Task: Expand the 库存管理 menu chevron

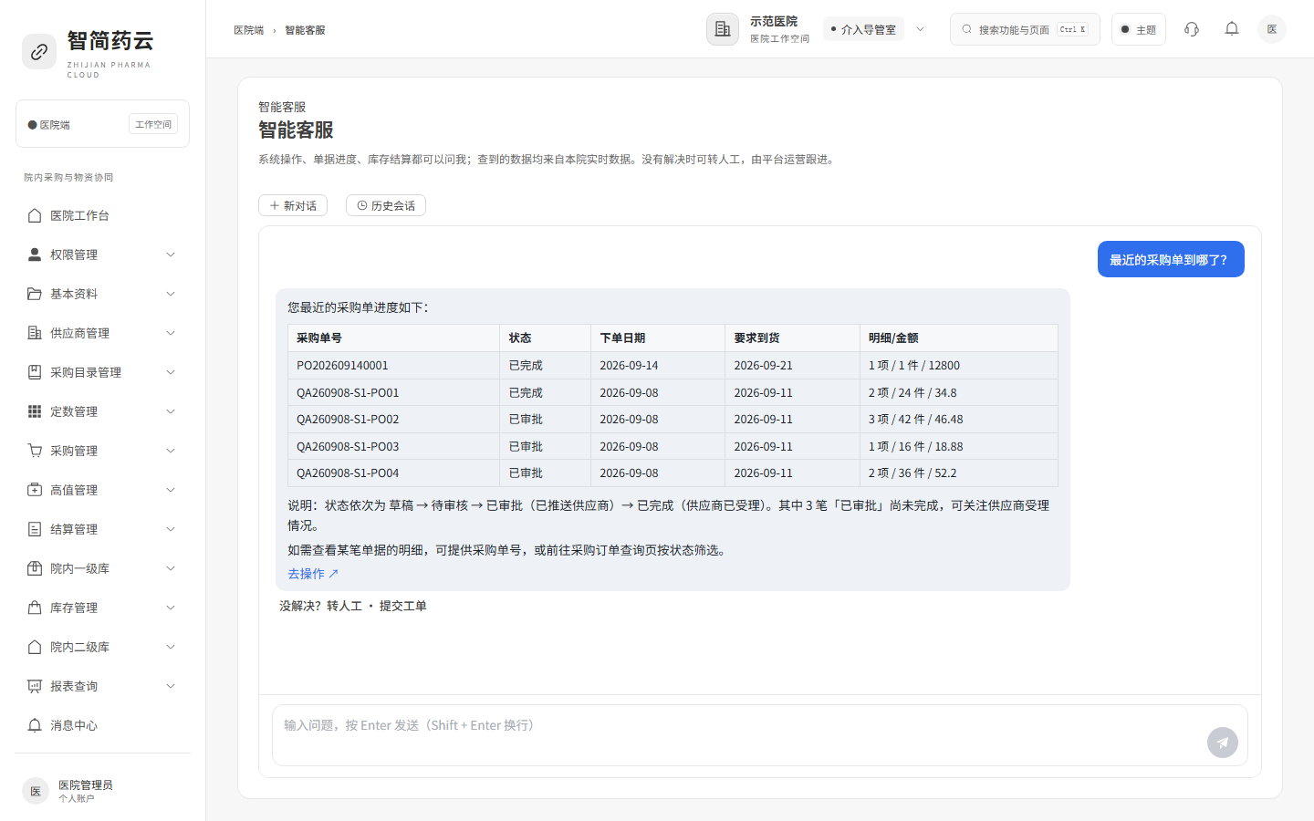Action: 171,608
